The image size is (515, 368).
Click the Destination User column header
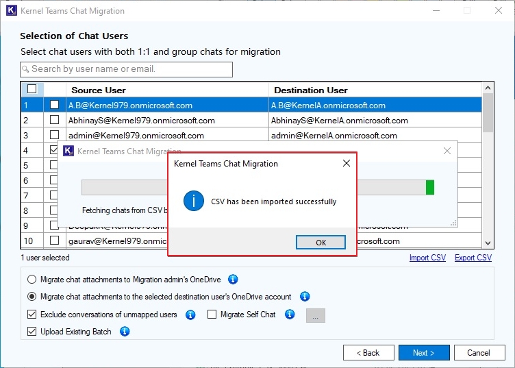tap(375, 90)
